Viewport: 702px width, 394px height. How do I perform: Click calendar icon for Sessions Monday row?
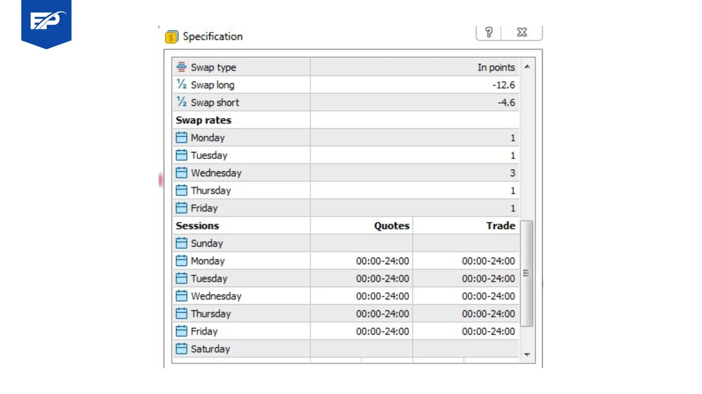(181, 260)
